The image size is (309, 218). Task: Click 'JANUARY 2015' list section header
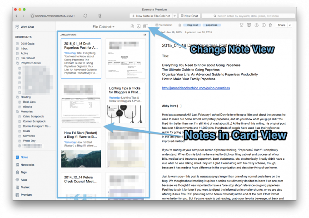point(68,35)
